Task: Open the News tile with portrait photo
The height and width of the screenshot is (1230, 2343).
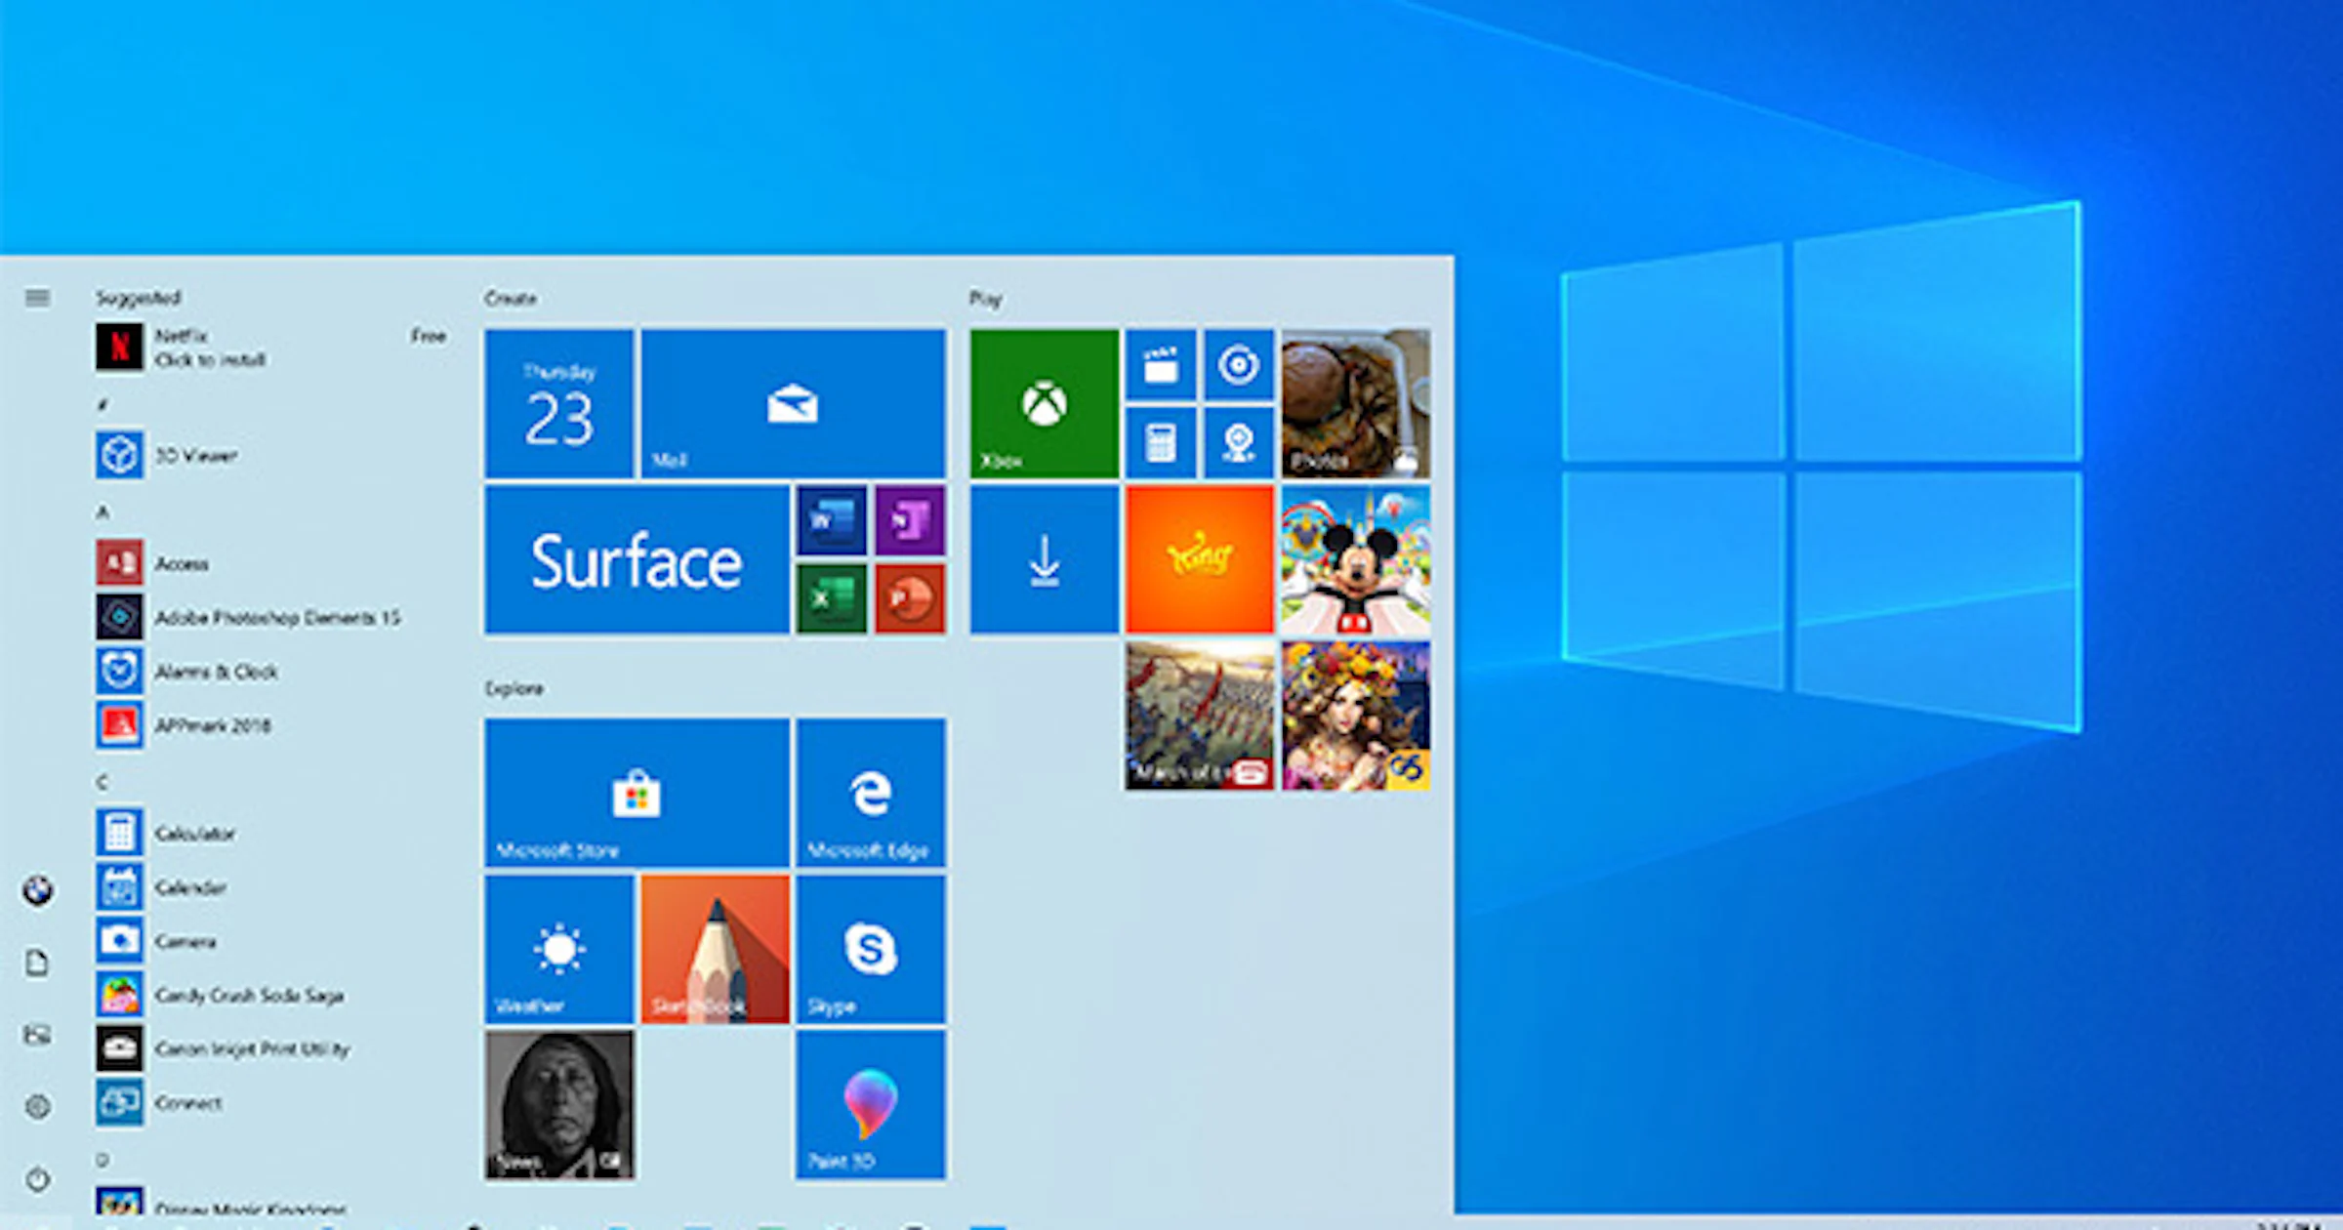Action: 558,1105
